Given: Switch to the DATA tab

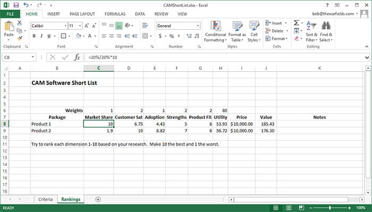Looking at the screenshot, I should tap(140, 14).
